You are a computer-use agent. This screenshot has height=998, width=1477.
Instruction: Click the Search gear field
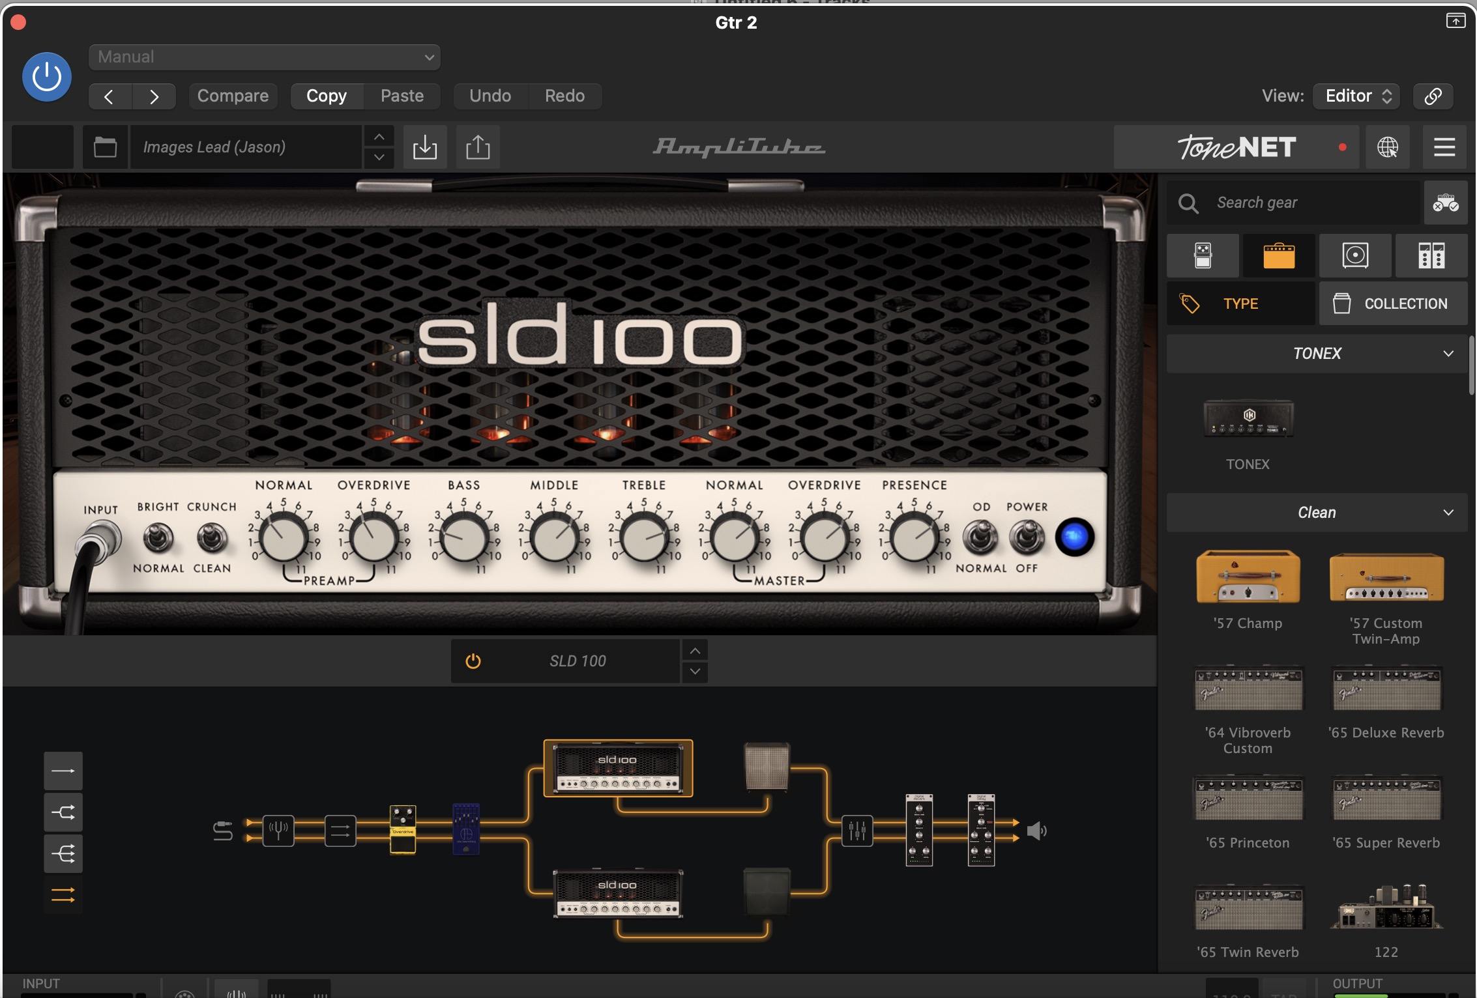(x=1294, y=203)
